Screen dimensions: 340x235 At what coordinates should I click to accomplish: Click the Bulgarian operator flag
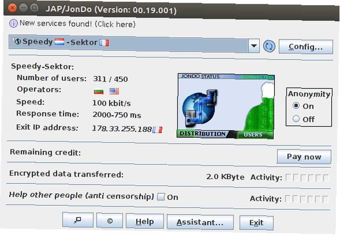pyautogui.click(x=99, y=91)
